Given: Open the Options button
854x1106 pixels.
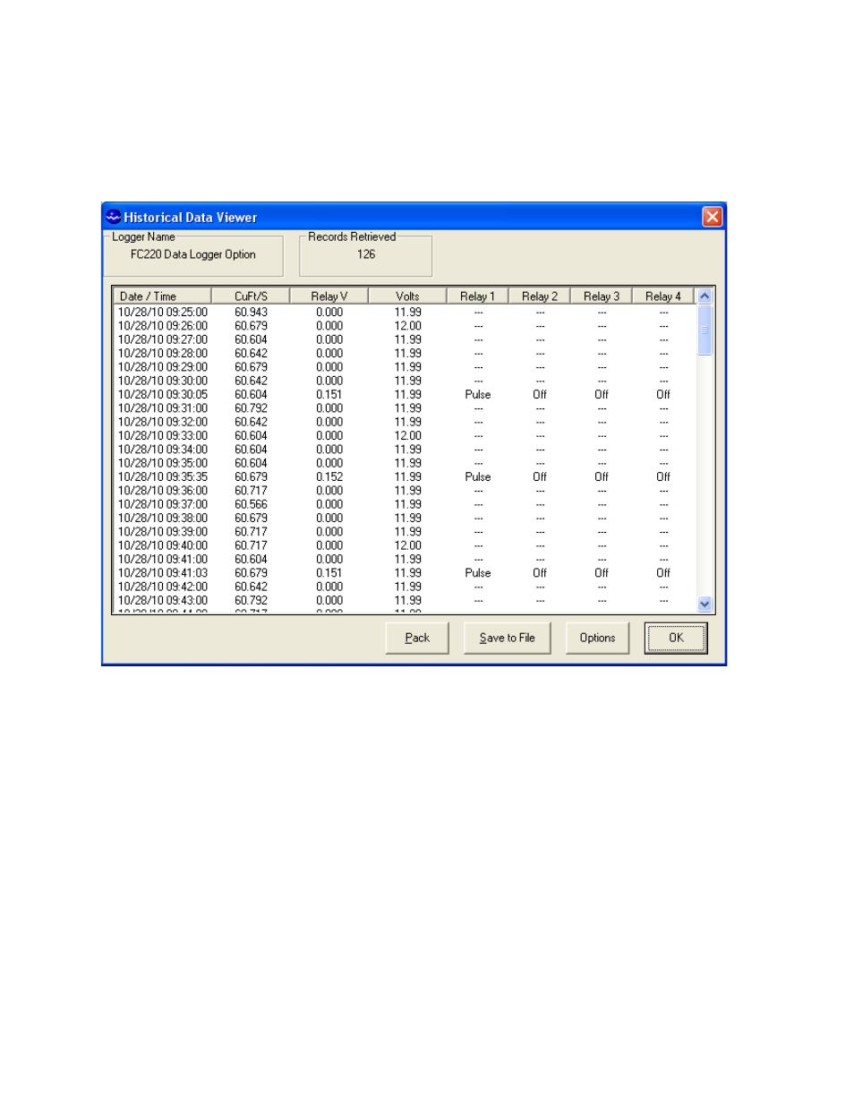Looking at the screenshot, I should tap(597, 638).
